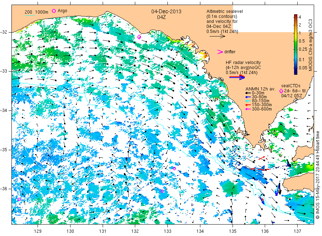Image resolution: width=322 pixels, height=236 pixels.
Task: Click the red 150-300m ANMN arrow
Action: pyautogui.click(x=248, y=105)
